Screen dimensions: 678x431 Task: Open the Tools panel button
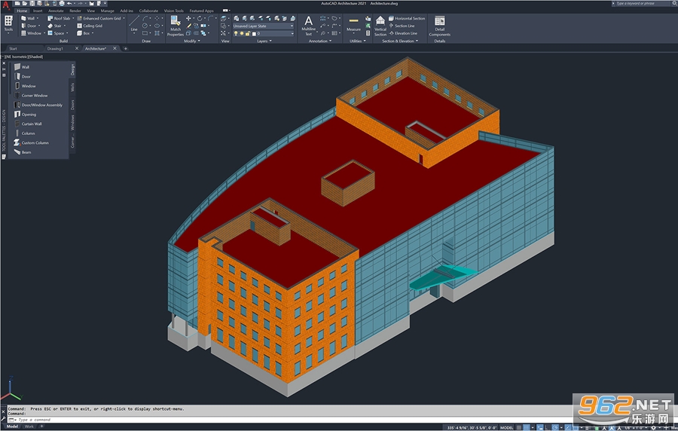tap(8, 24)
